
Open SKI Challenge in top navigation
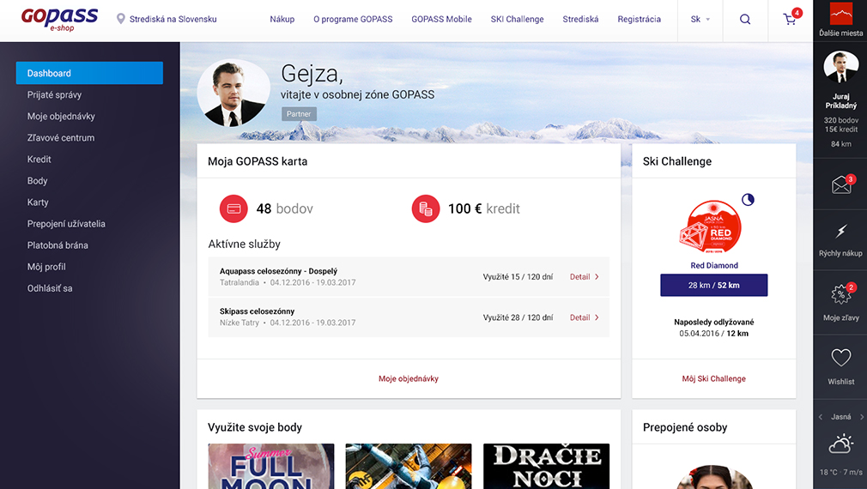517,20
